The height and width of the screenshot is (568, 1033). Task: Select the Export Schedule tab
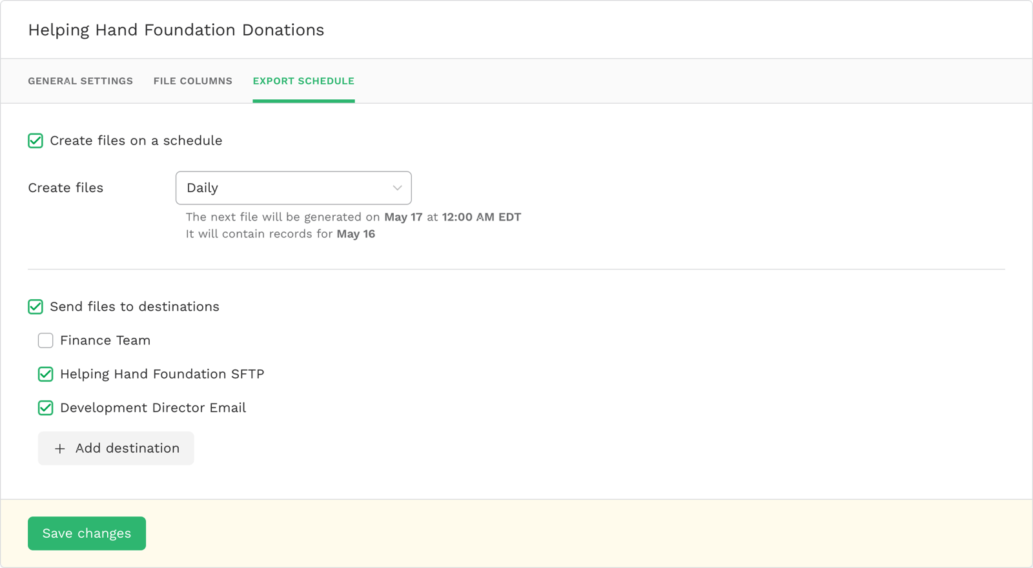coord(303,81)
